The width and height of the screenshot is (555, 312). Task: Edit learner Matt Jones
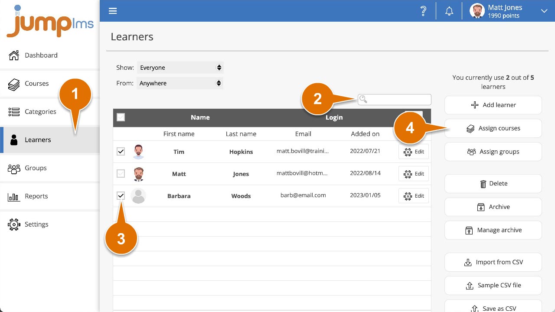pyautogui.click(x=414, y=173)
